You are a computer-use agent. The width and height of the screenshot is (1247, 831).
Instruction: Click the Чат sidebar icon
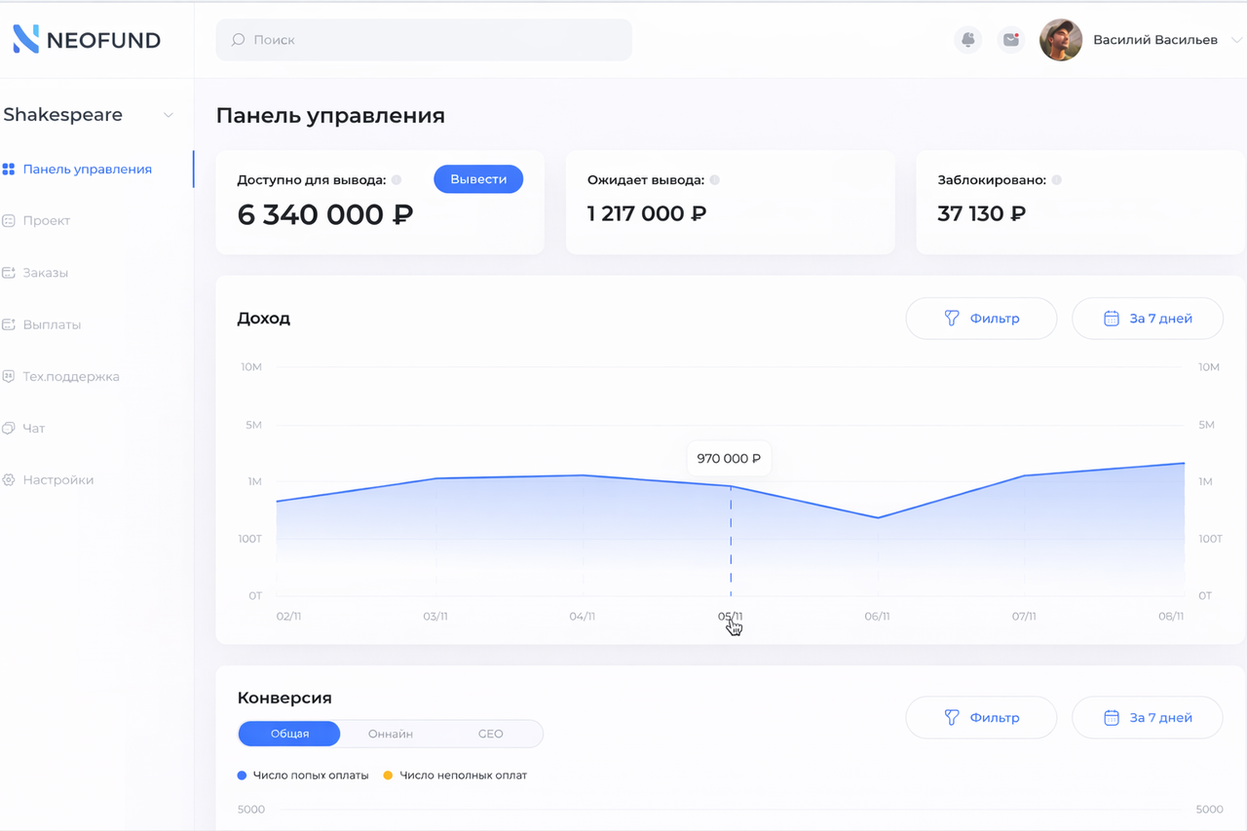coord(10,428)
